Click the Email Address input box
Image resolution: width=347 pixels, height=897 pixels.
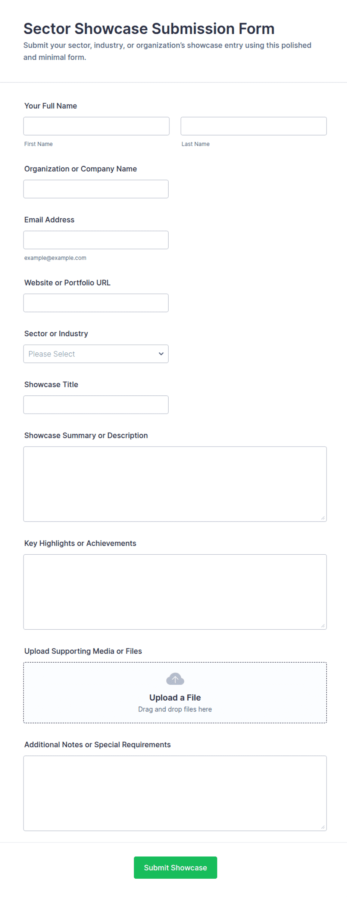pyautogui.click(x=96, y=240)
